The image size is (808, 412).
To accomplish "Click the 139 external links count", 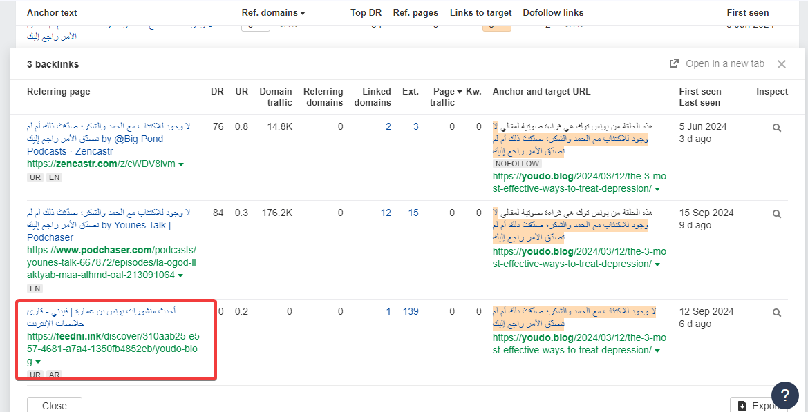I will (411, 311).
